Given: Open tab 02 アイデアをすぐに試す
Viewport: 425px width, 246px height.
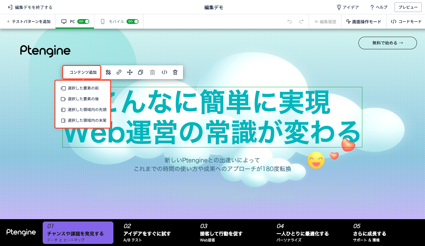Looking at the screenshot, I should [147, 233].
